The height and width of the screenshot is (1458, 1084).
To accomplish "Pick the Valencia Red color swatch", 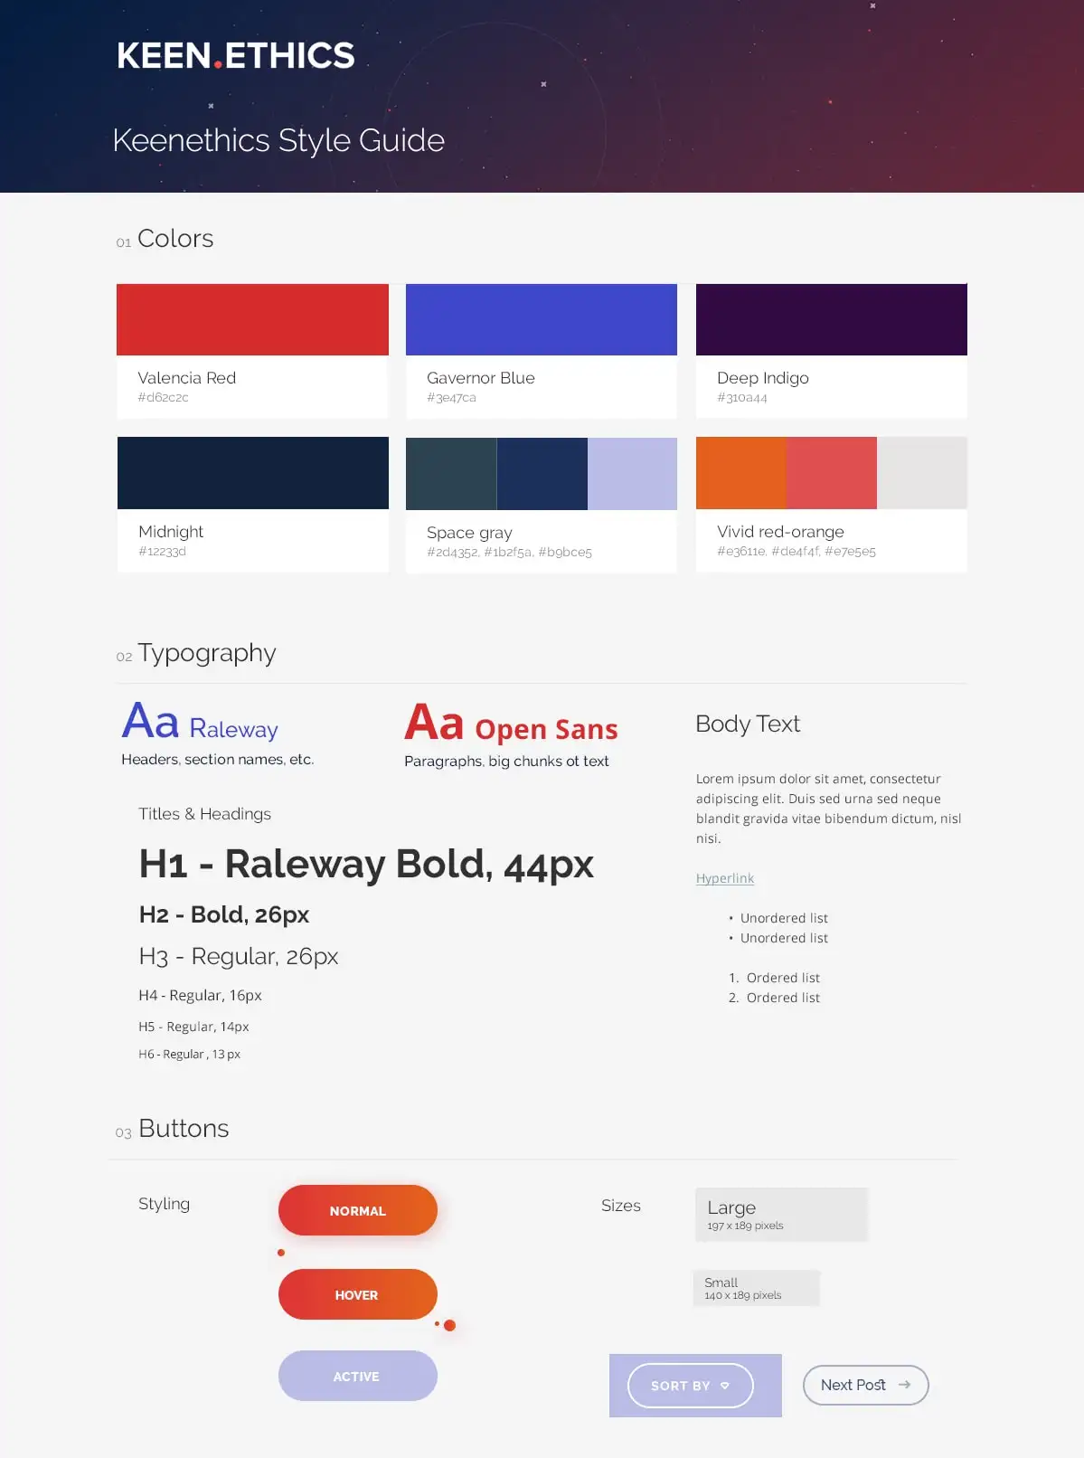I will tap(252, 320).
